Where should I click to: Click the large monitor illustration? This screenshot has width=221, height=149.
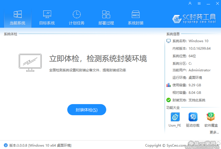(30, 62)
